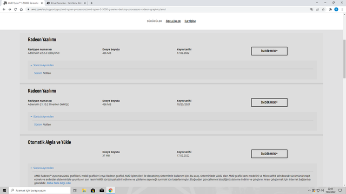
Task: Click the Otomatik Algıla ve Yükle heading
Action: coord(49,142)
